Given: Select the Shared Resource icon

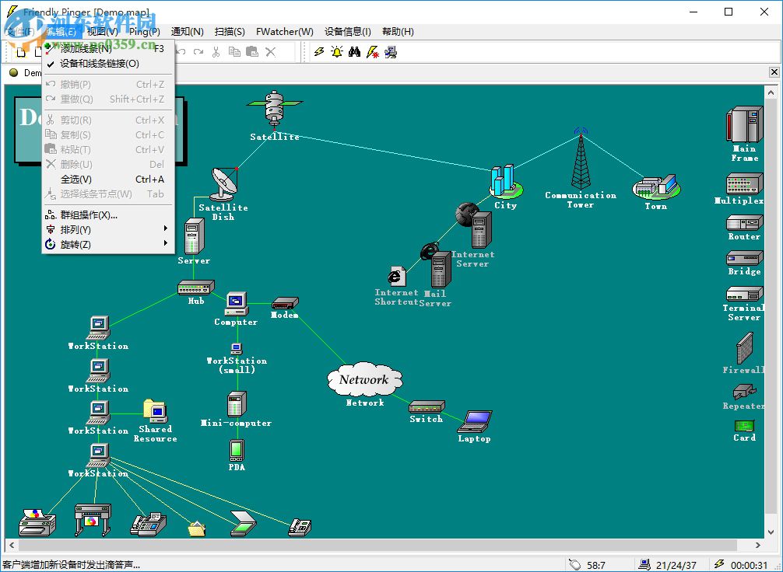Looking at the screenshot, I should coord(156,411).
